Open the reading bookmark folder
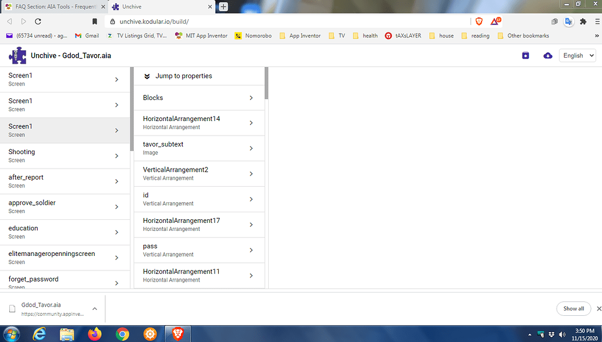 475,35
